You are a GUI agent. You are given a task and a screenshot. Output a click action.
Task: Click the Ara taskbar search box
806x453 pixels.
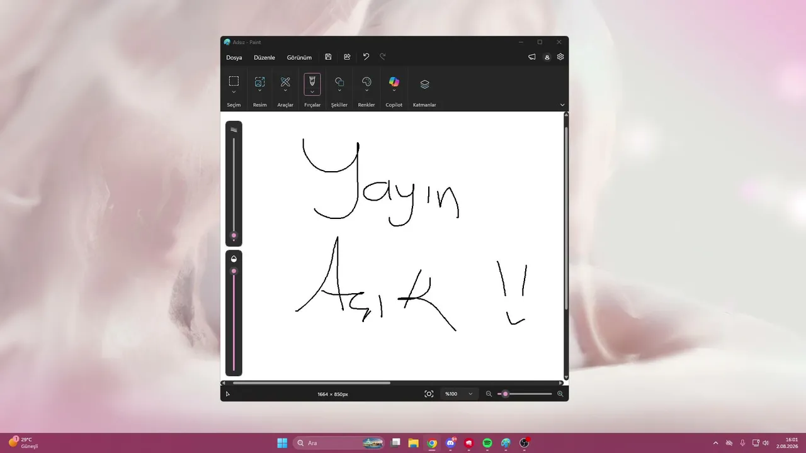(339, 443)
